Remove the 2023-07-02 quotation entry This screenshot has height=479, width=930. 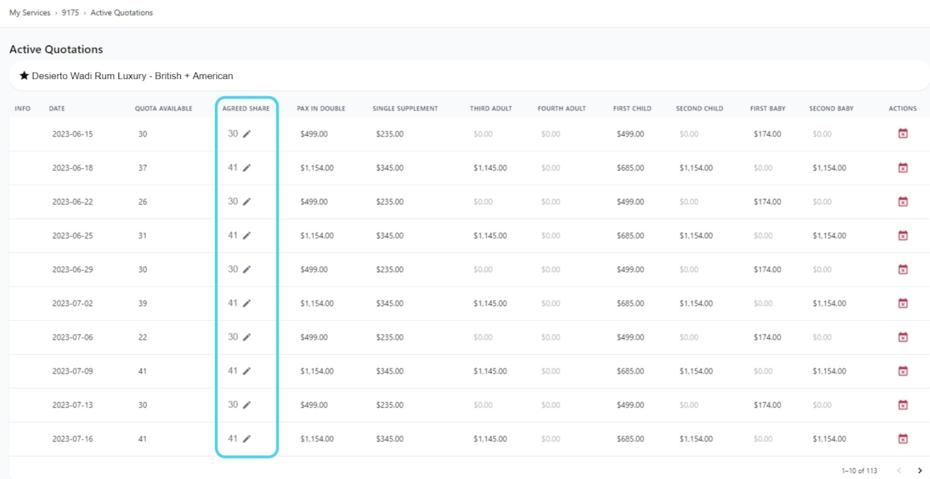click(x=903, y=303)
